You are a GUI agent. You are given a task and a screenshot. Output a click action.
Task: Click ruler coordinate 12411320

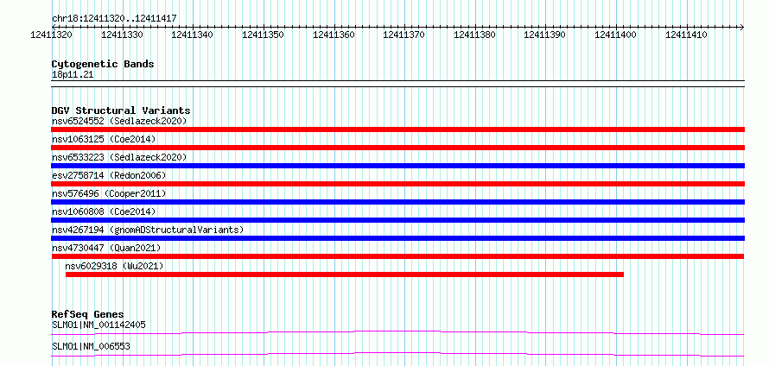coord(52,35)
